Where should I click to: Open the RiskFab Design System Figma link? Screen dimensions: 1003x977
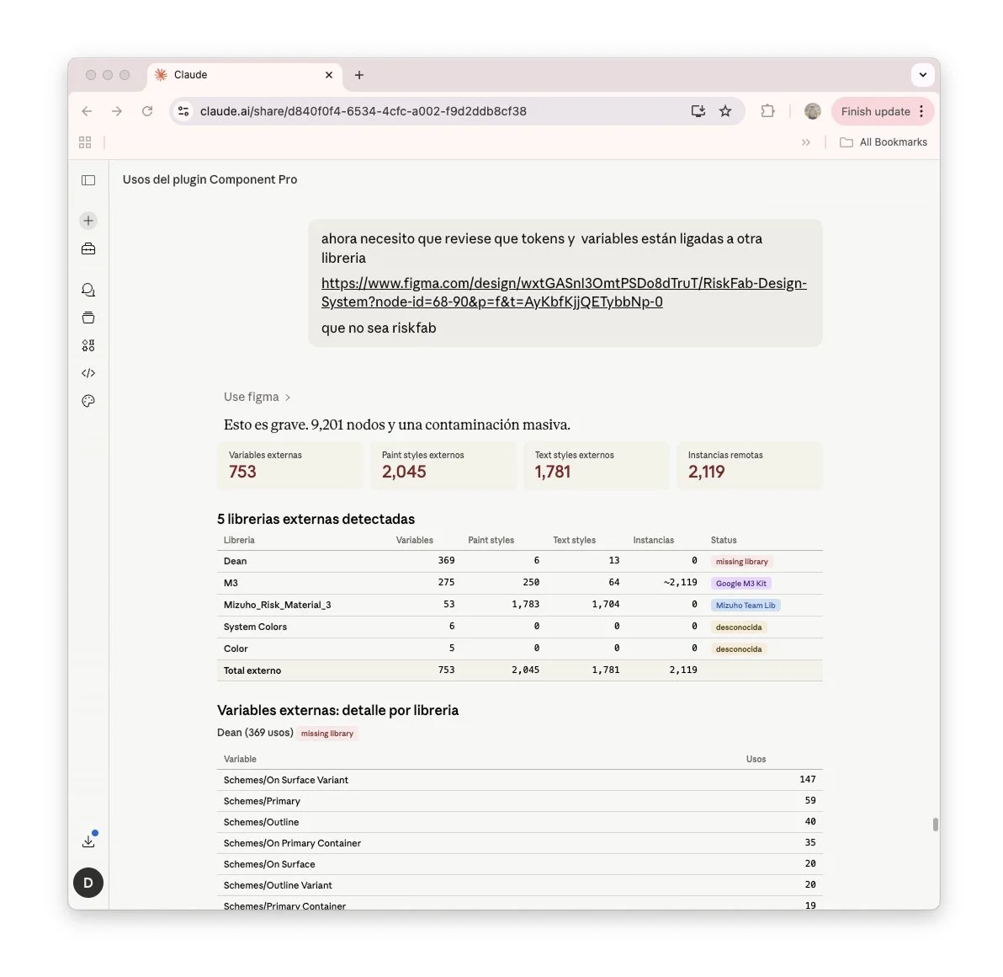coord(564,292)
